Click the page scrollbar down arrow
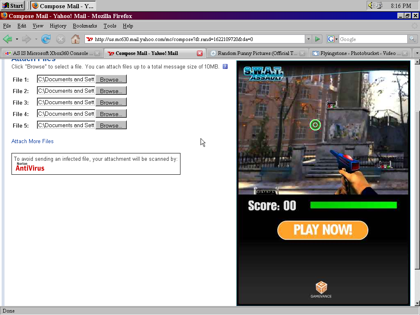The image size is (420, 315). (417, 303)
